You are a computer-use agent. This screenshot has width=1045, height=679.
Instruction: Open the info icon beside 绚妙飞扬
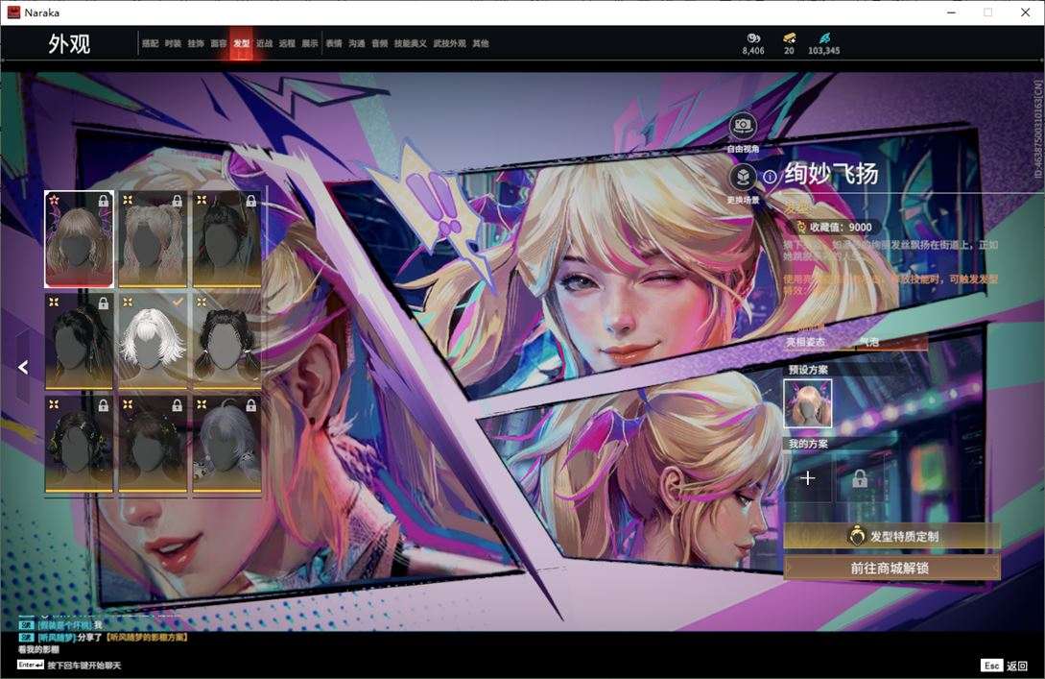(770, 177)
